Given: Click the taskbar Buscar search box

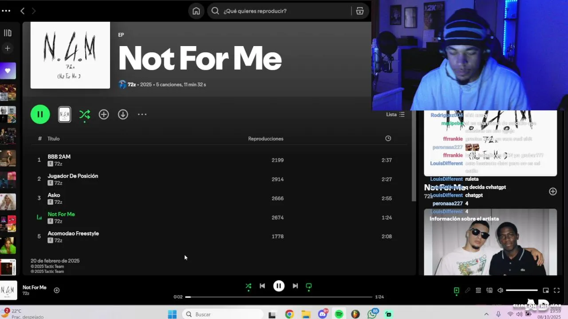Looking at the screenshot, I should point(223,314).
